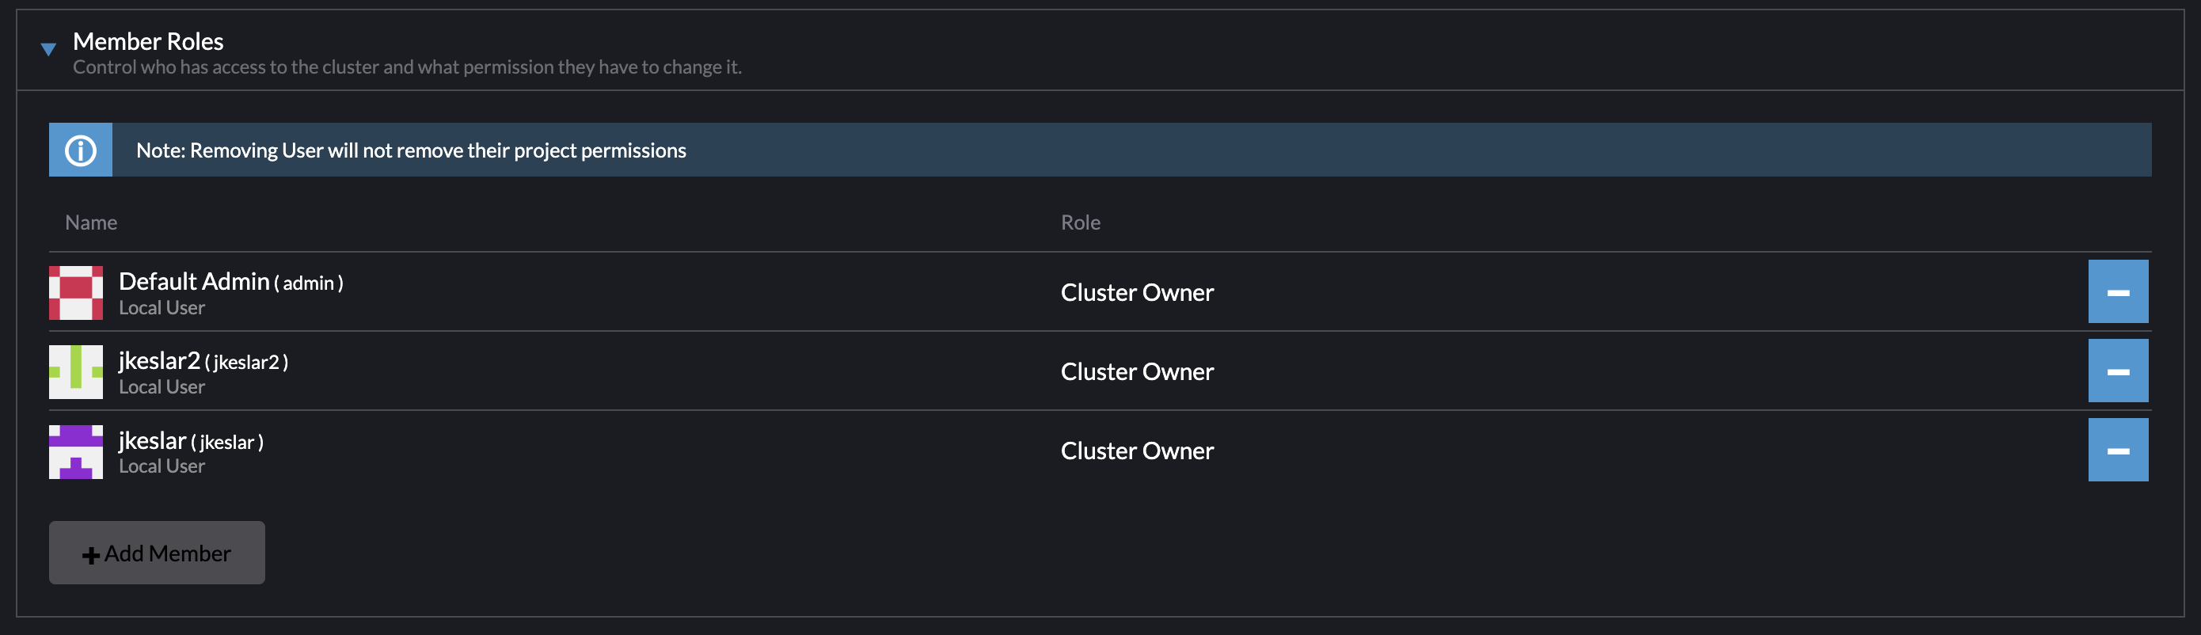Expand the Cluster Owner role for Default Admin

(x=1136, y=291)
